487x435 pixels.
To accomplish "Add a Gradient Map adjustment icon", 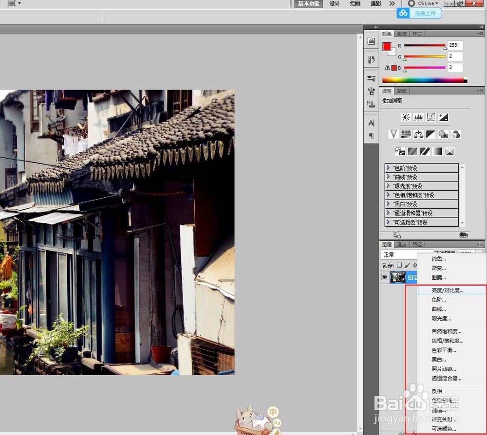I will 437,151.
